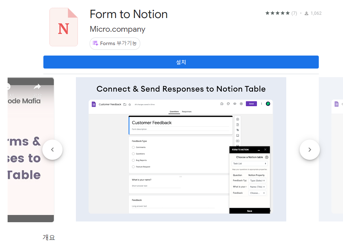Click the five-star rating row
The image size is (343, 246).
(278, 13)
